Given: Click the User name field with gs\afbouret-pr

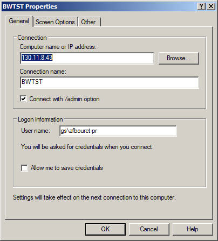Looking at the screenshot, I should [x=118, y=131].
